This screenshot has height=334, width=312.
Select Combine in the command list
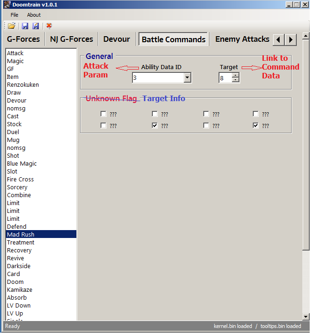(x=41, y=195)
